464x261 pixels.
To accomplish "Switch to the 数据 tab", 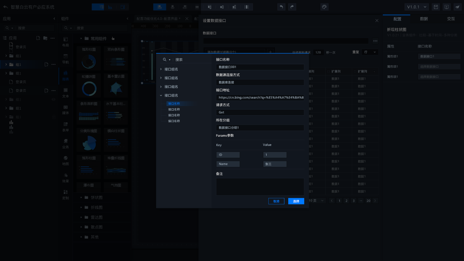I will [424, 19].
